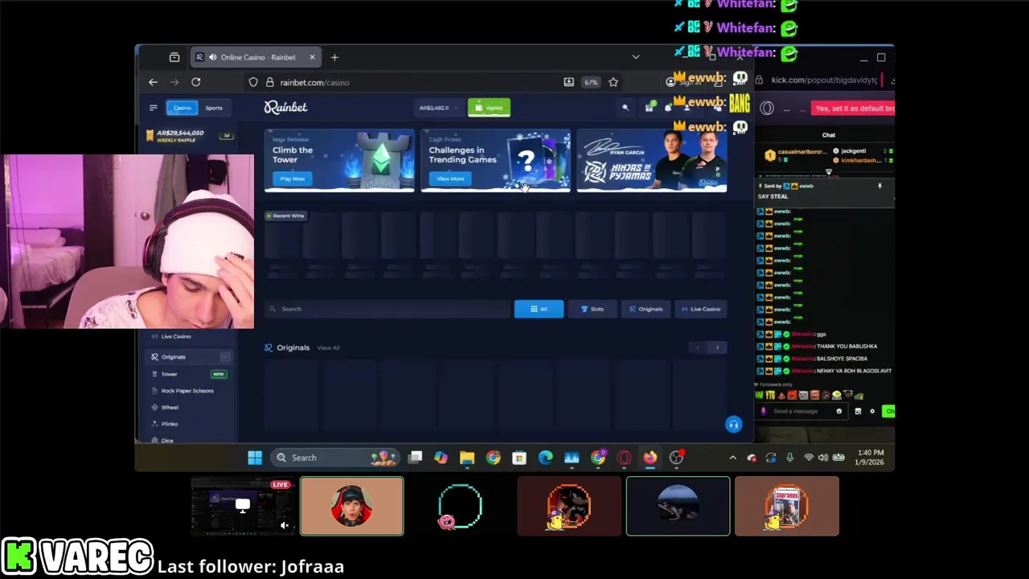The image size is (1029, 579).
Task: Open Firefox from the taskbar
Action: pos(650,458)
